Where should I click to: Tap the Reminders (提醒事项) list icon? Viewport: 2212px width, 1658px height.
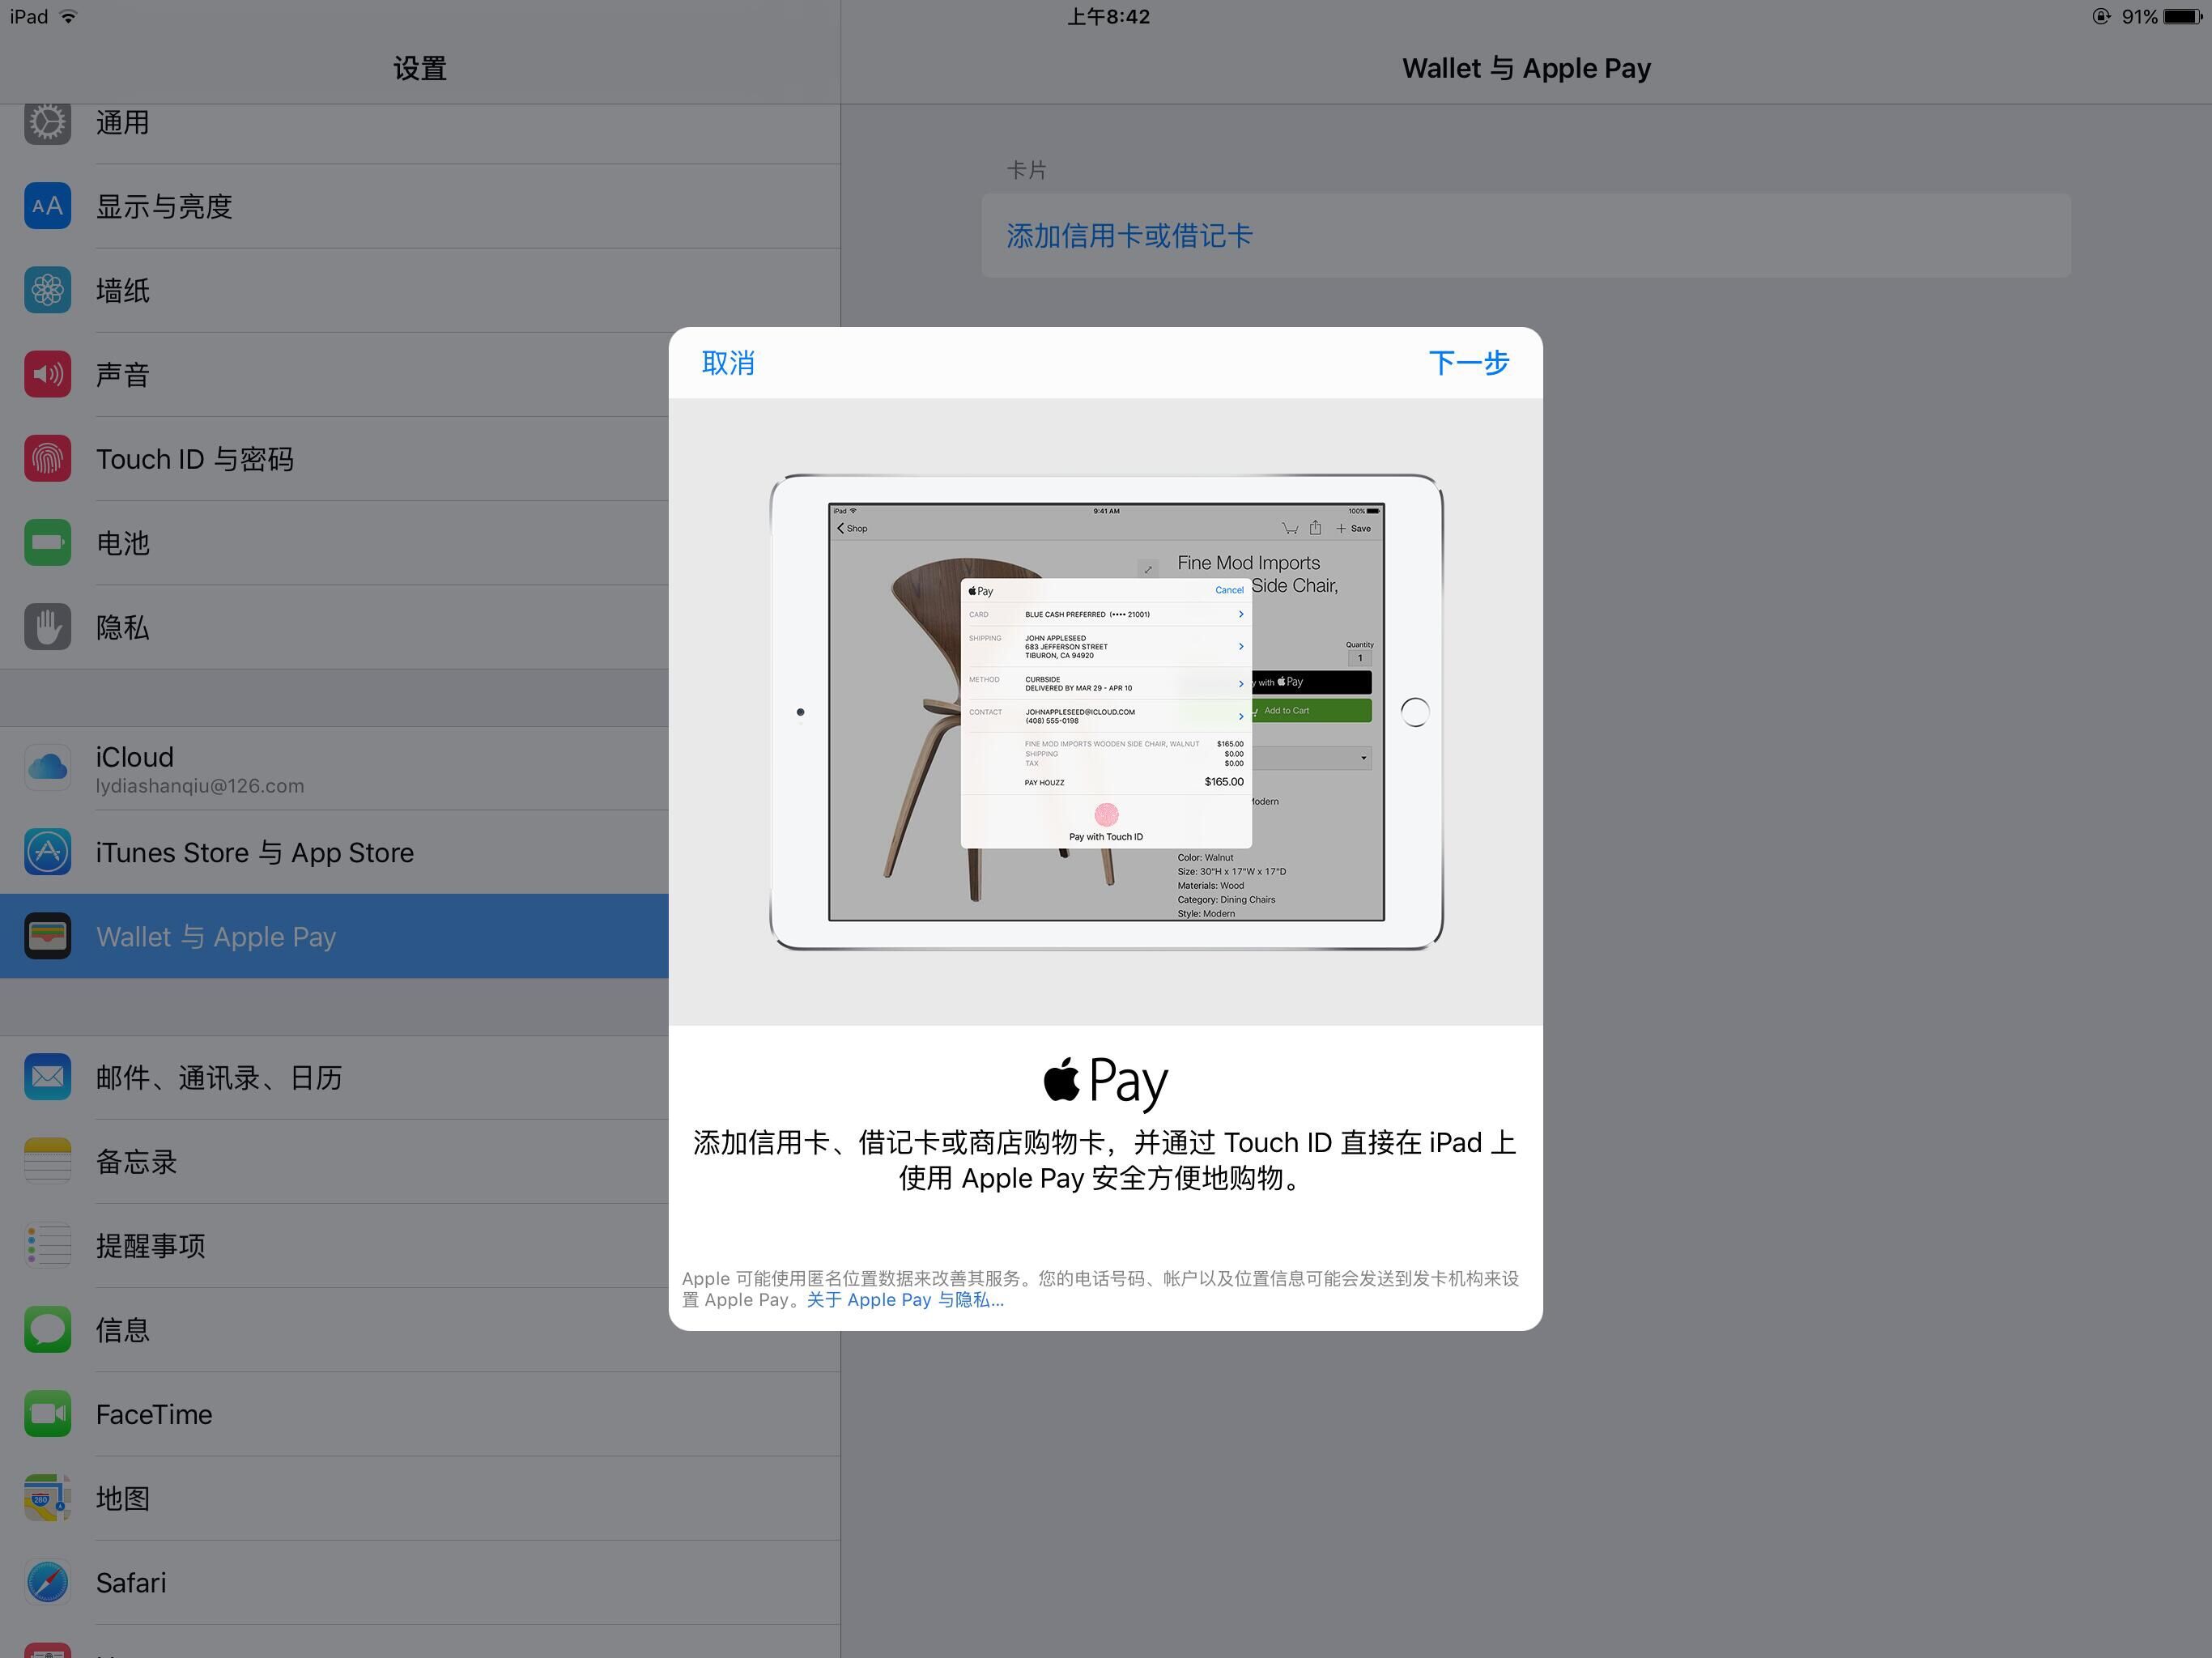click(47, 1245)
